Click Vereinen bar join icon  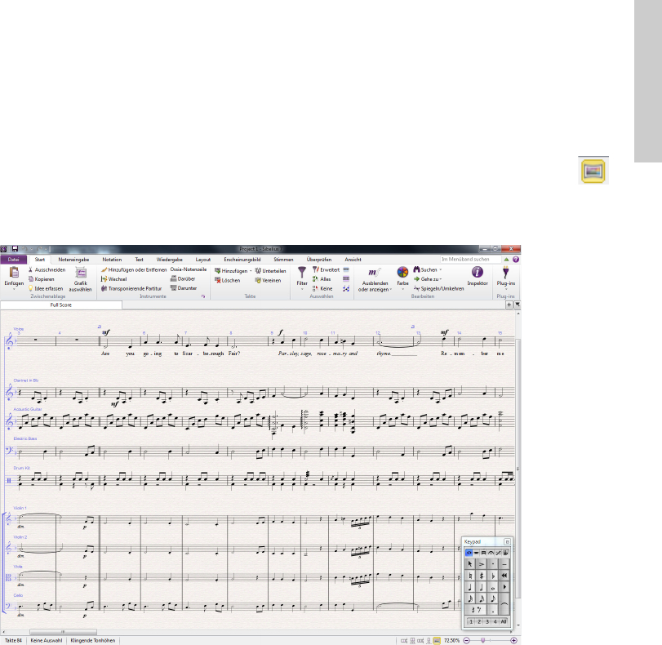pos(258,281)
